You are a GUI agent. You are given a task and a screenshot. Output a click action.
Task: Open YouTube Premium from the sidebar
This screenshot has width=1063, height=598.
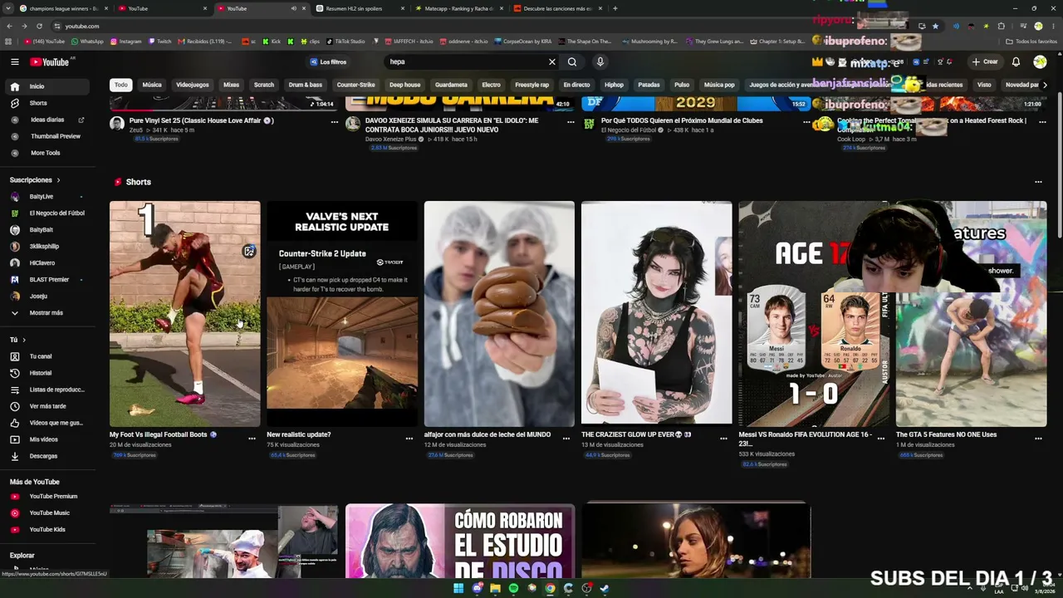click(47, 496)
